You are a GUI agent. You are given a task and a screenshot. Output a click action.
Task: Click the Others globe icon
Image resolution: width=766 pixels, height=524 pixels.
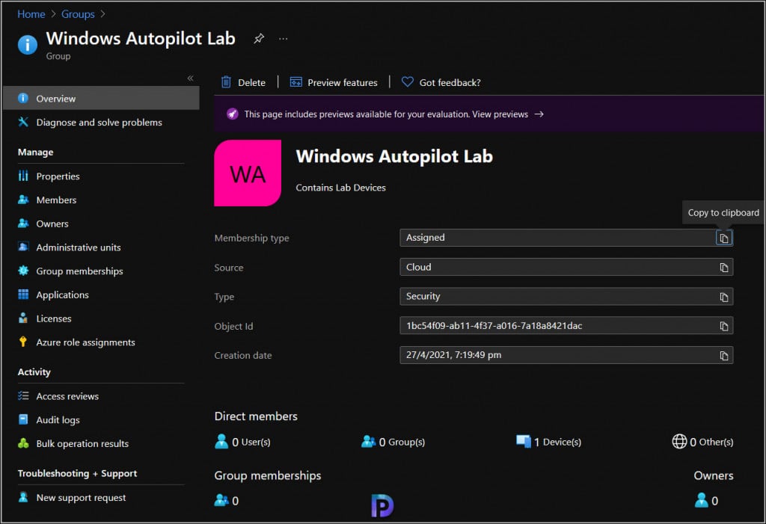pos(679,441)
